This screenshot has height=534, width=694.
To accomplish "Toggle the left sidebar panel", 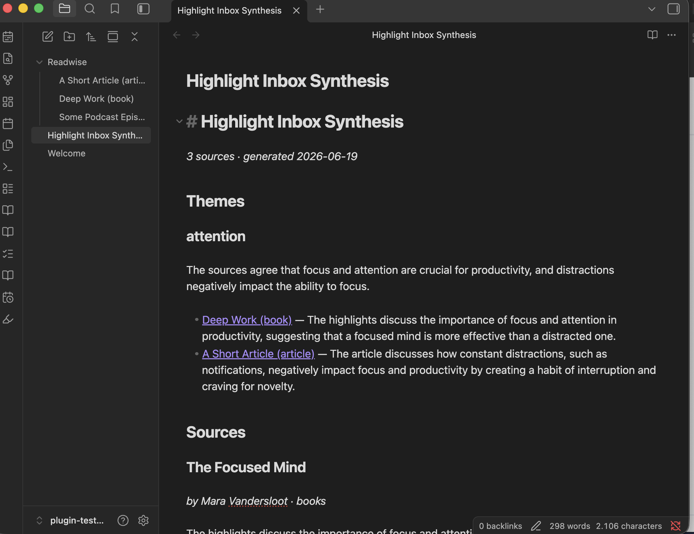I will tap(143, 9).
